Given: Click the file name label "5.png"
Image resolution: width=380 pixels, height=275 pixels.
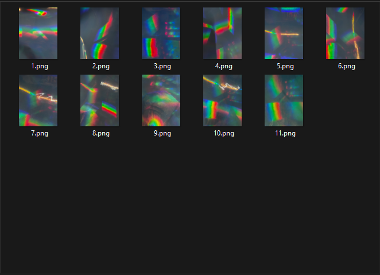Looking at the screenshot, I should (285, 66).
